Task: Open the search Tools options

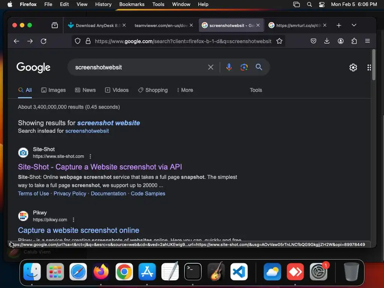Action: click(256, 90)
